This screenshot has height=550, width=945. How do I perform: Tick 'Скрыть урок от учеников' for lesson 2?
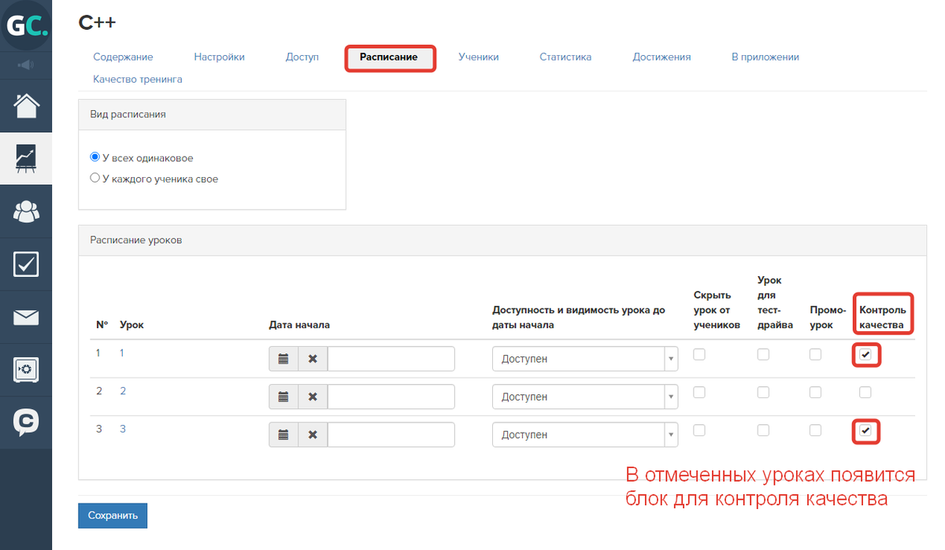[x=699, y=392]
